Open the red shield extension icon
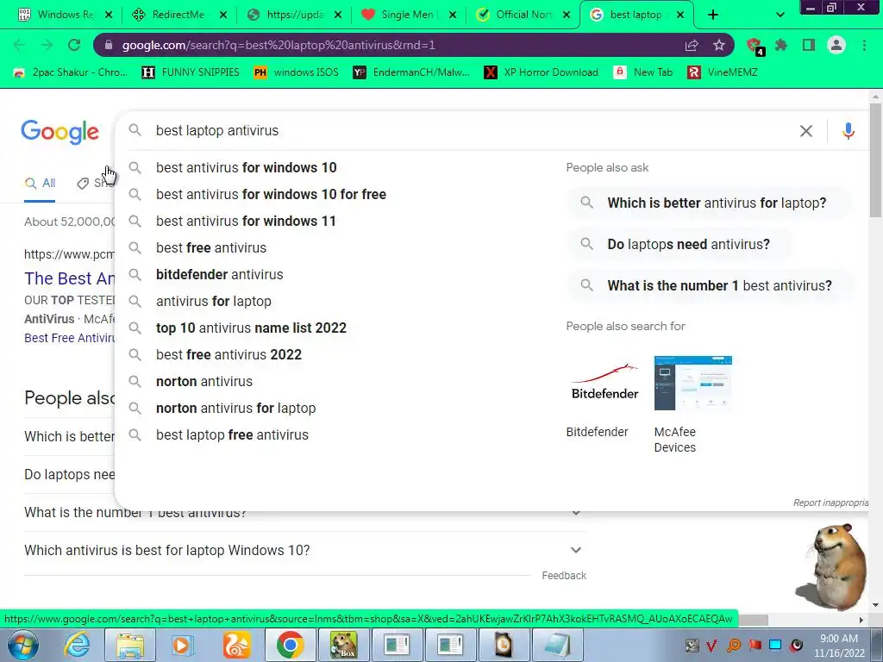 click(754, 45)
